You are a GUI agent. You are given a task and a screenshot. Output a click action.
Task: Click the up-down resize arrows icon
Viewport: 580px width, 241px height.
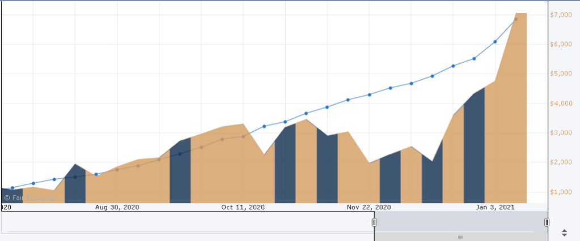click(x=564, y=233)
